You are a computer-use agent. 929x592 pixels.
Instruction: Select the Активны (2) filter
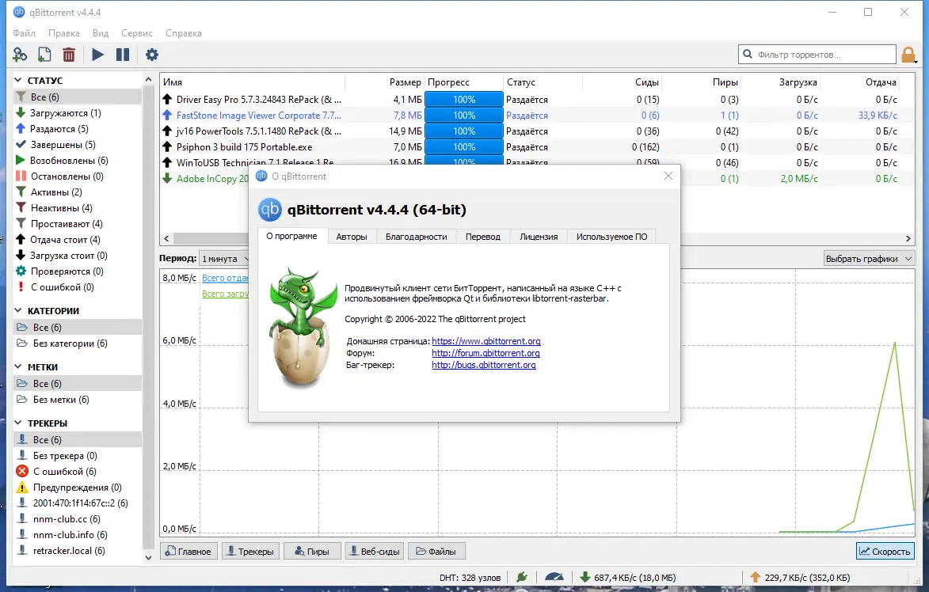[56, 192]
